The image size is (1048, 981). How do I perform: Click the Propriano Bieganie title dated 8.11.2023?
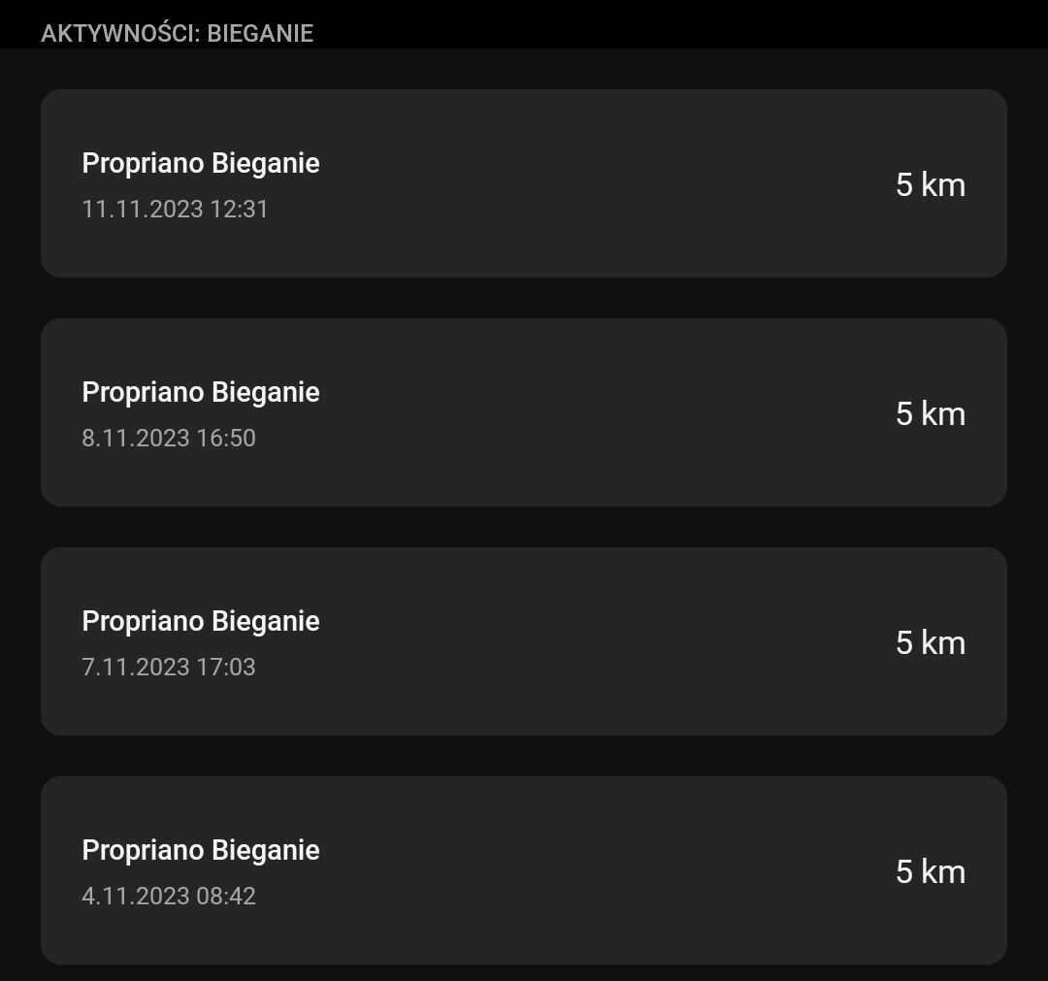[201, 392]
